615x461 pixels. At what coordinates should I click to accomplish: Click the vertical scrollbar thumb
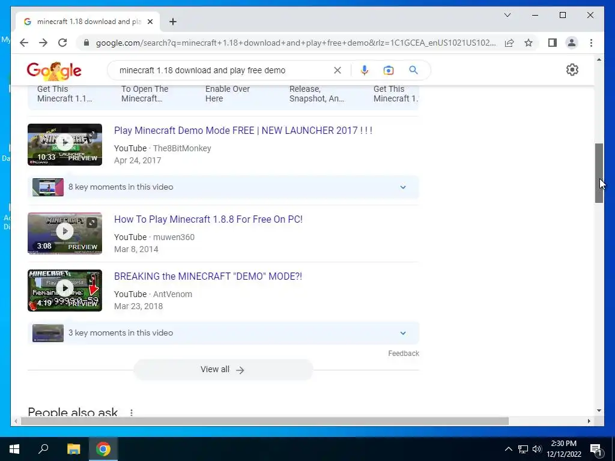pos(599,173)
